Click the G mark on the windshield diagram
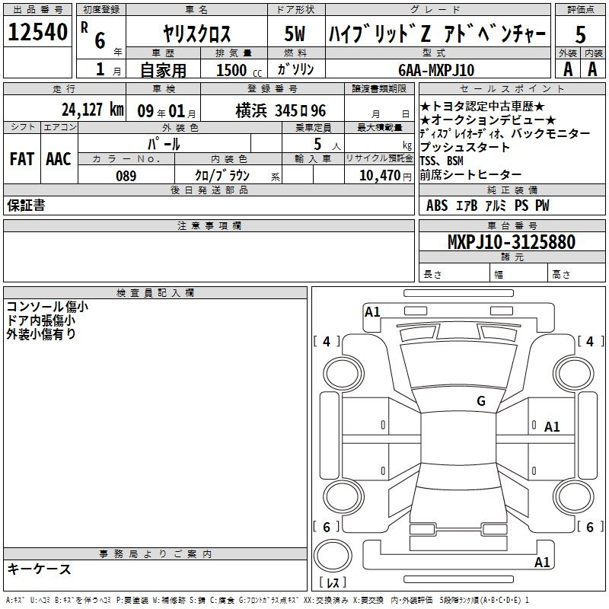 [x=481, y=400]
